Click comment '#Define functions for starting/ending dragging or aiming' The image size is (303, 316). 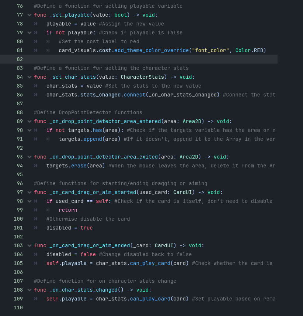coord(121,183)
